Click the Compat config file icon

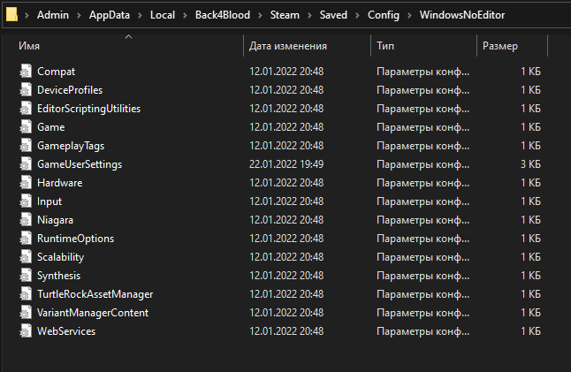(25, 71)
